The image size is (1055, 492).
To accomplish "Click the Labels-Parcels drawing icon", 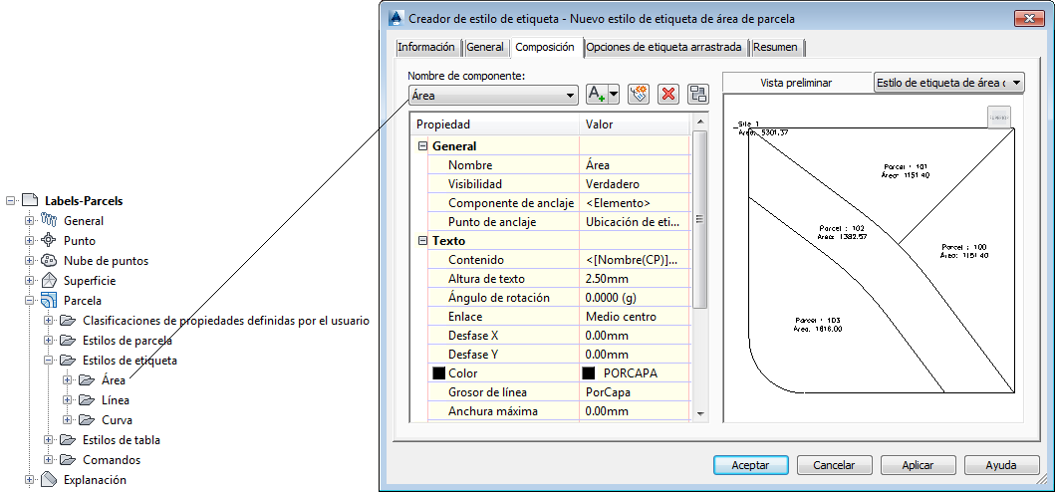I will click(29, 200).
